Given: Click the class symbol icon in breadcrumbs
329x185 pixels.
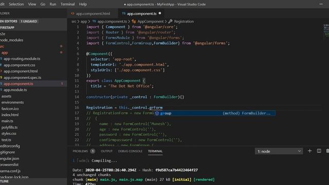Looking at the screenshot, I should point(134,22).
